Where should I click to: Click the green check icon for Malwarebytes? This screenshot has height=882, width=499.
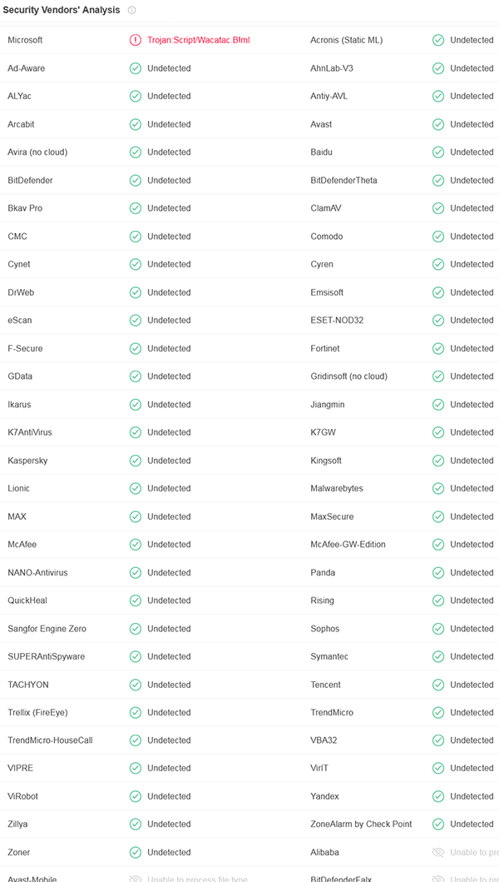pos(438,488)
